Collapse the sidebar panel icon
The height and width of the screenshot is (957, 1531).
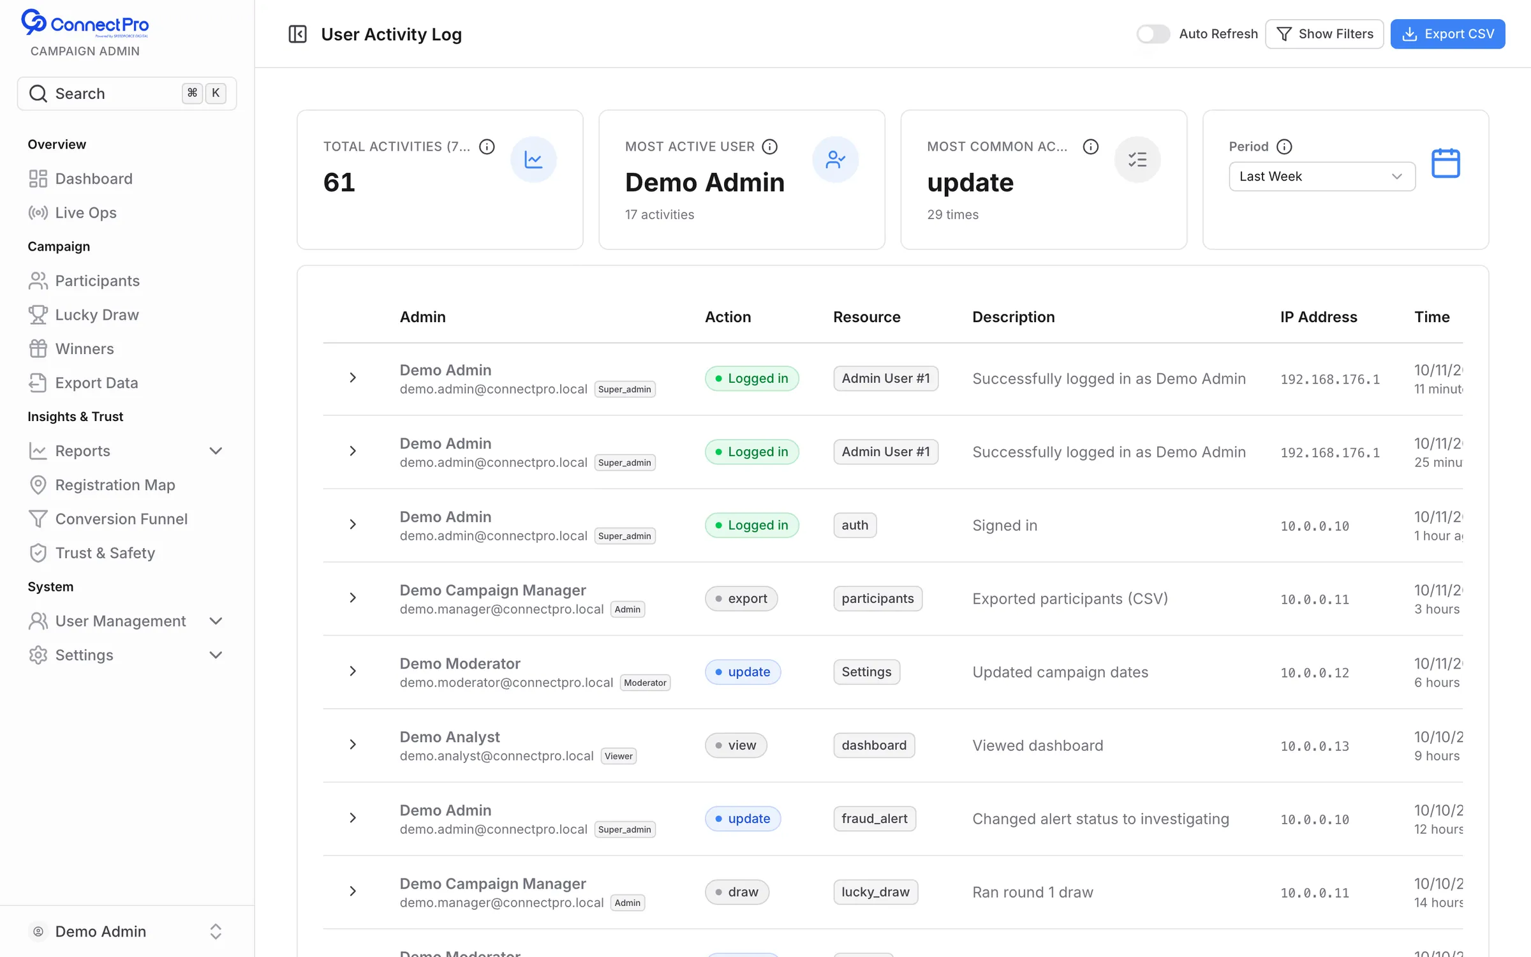[x=297, y=34]
